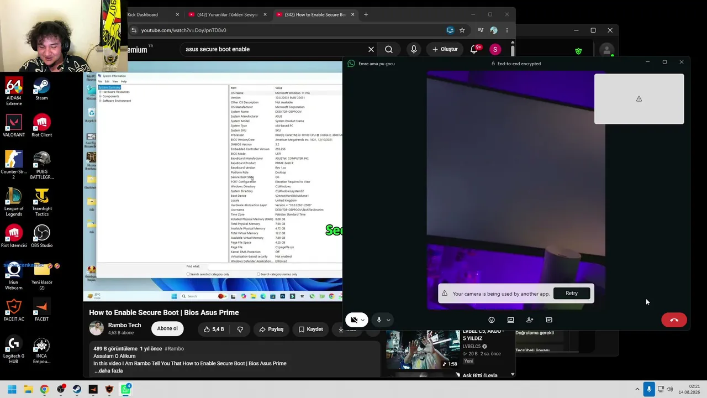Open the YouTube account avatar menu
Image resolution: width=707 pixels, height=398 pixels.
click(x=495, y=49)
